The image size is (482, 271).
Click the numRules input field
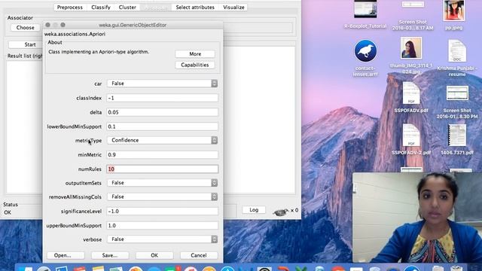tap(163, 169)
